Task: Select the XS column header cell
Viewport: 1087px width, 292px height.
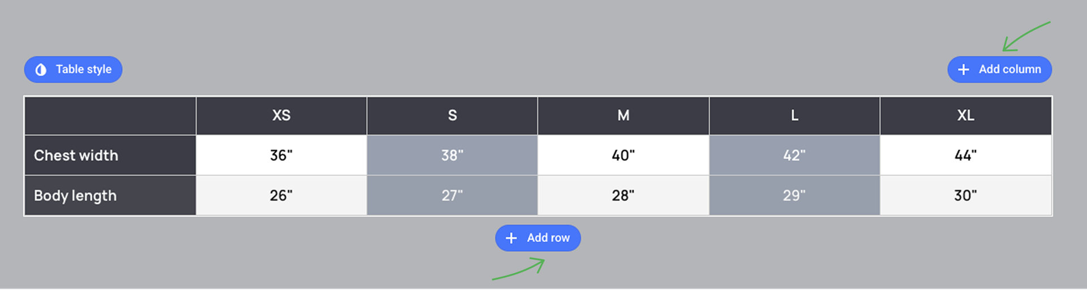Action: [x=281, y=116]
